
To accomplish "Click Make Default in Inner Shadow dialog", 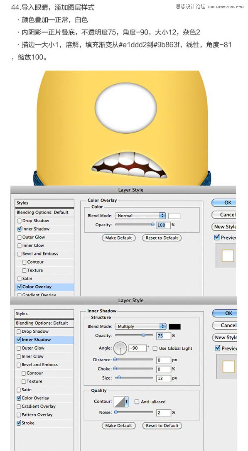I will coord(118,426).
